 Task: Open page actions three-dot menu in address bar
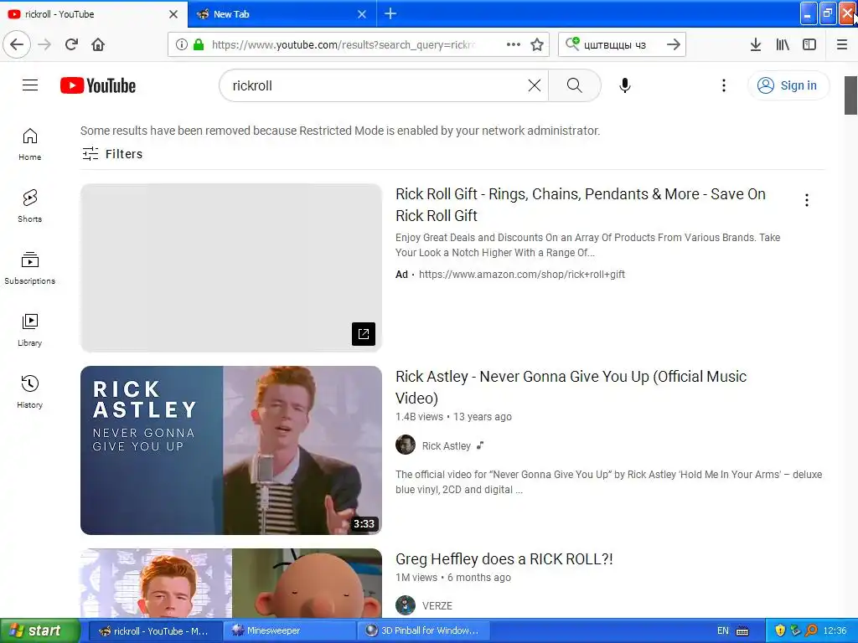[x=514, y=44]
